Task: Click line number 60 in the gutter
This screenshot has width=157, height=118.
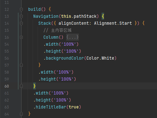Action: 7,86
